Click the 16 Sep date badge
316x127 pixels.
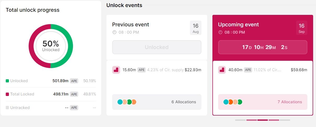[302, 28]
